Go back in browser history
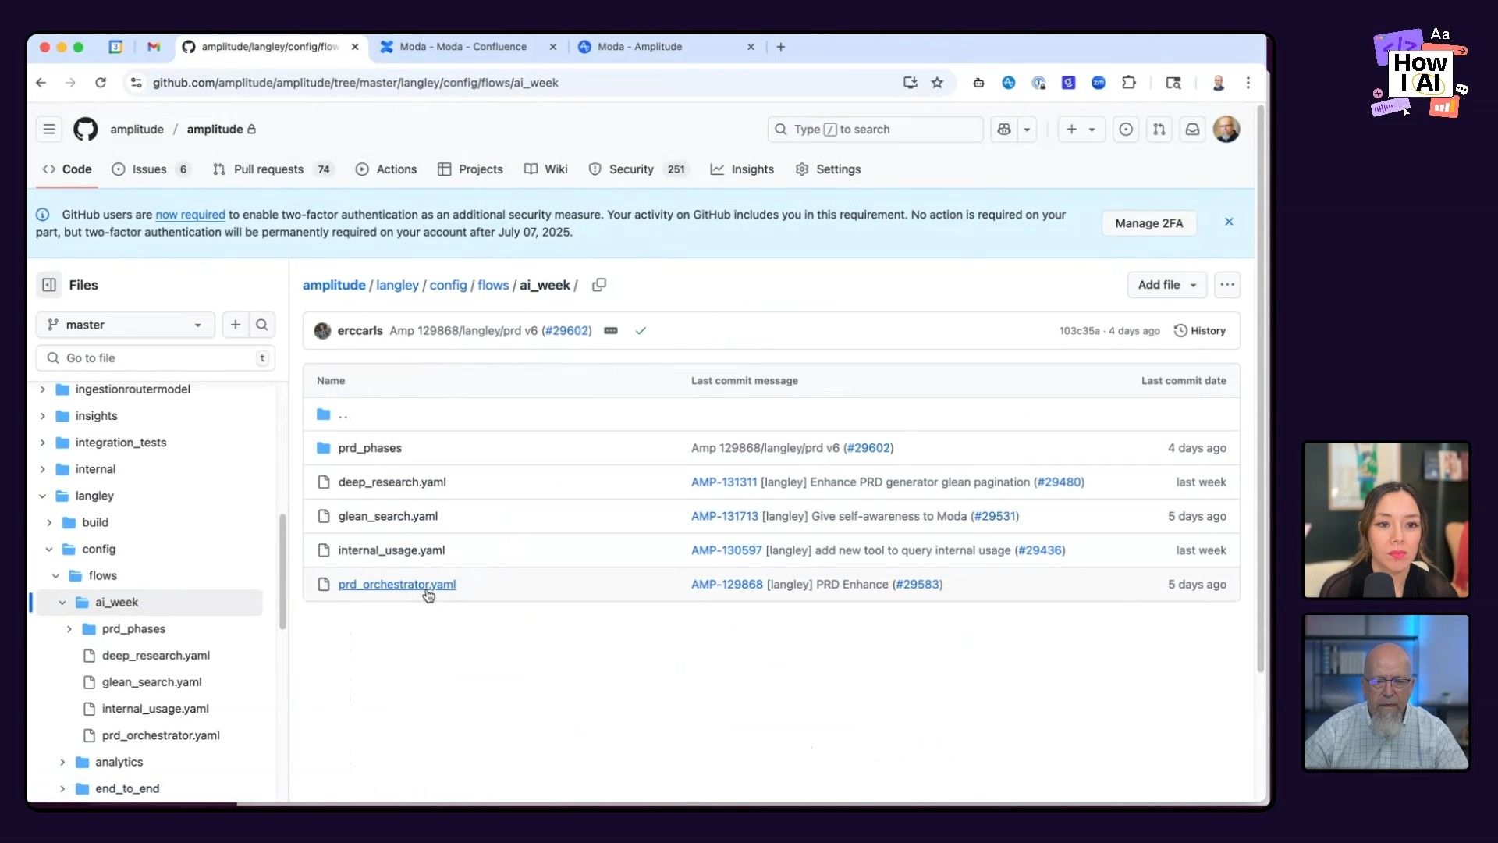Viewport: 1498px width, 843px height. coord(41,83)
